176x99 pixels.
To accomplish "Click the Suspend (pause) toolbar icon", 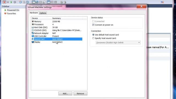I will 8,2.
